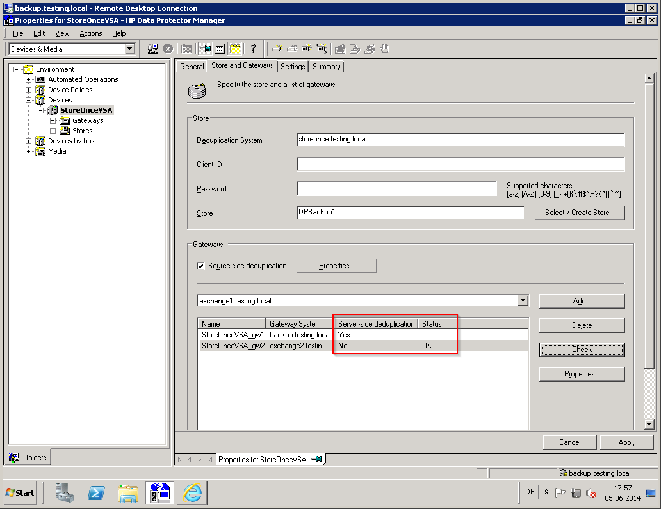Open the Edit menu

tap(39, 33)
